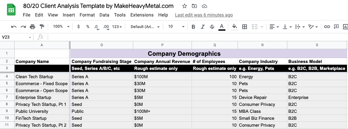348x129 pixels.
Task: Open the borders grid icon
Action: point(244,27)
